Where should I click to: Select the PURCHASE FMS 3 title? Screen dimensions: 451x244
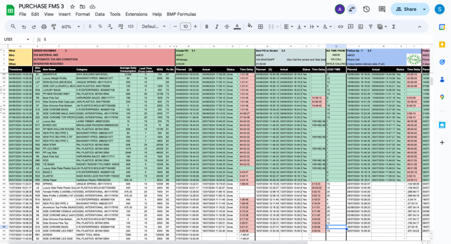pos(41,7)
